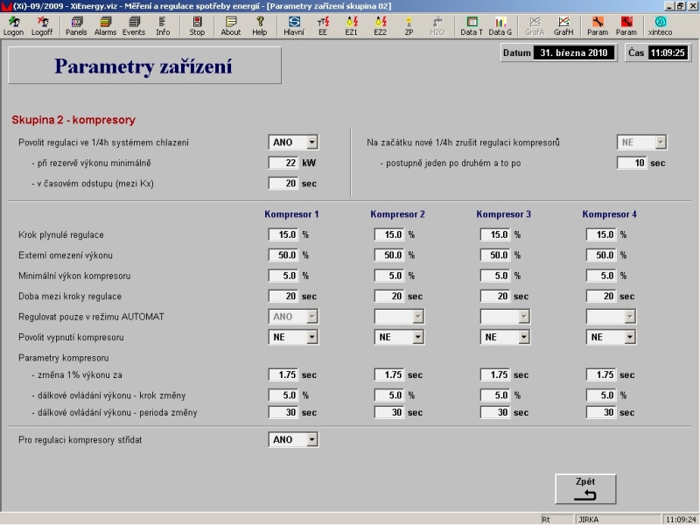Open the EZ1 toolbar icon

pos(352,26)
